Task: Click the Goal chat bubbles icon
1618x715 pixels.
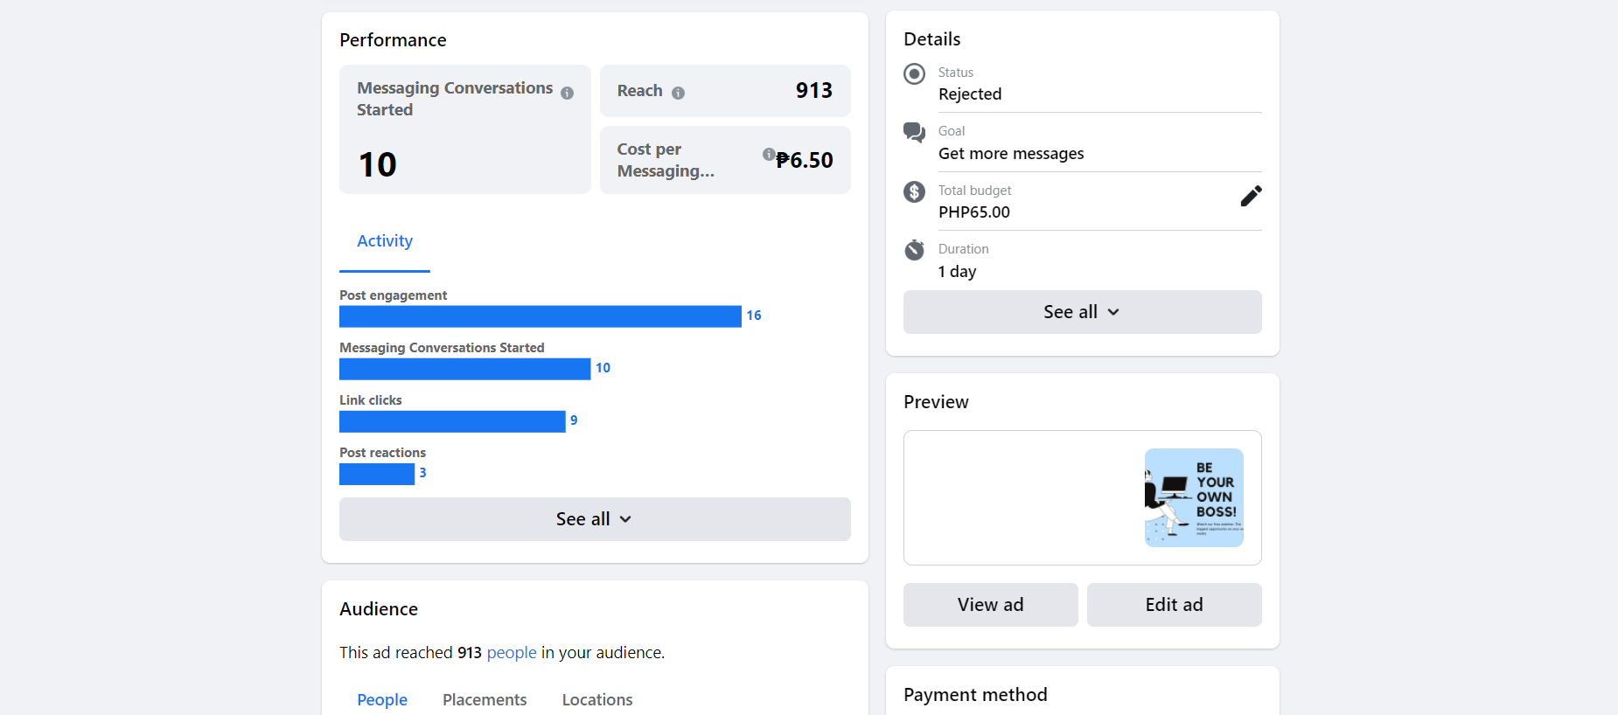Action: coord(914,132)
